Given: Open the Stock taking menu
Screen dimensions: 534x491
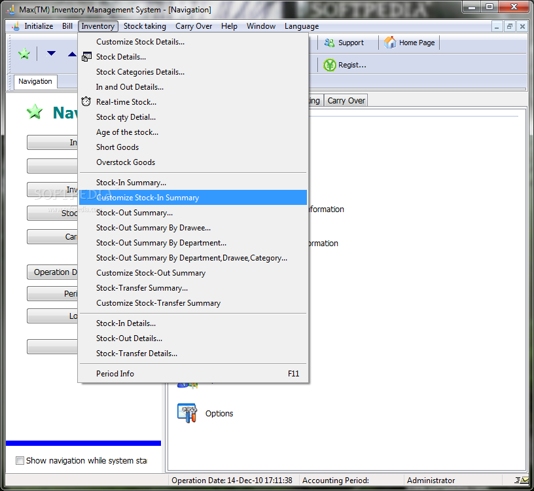Looking at the screenshot, I should [145, 26].
